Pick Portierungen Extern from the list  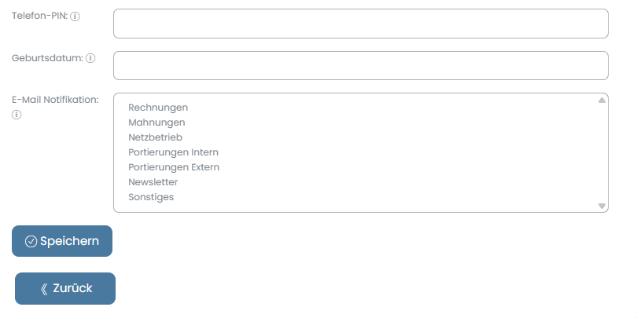[x=174, y=167]
